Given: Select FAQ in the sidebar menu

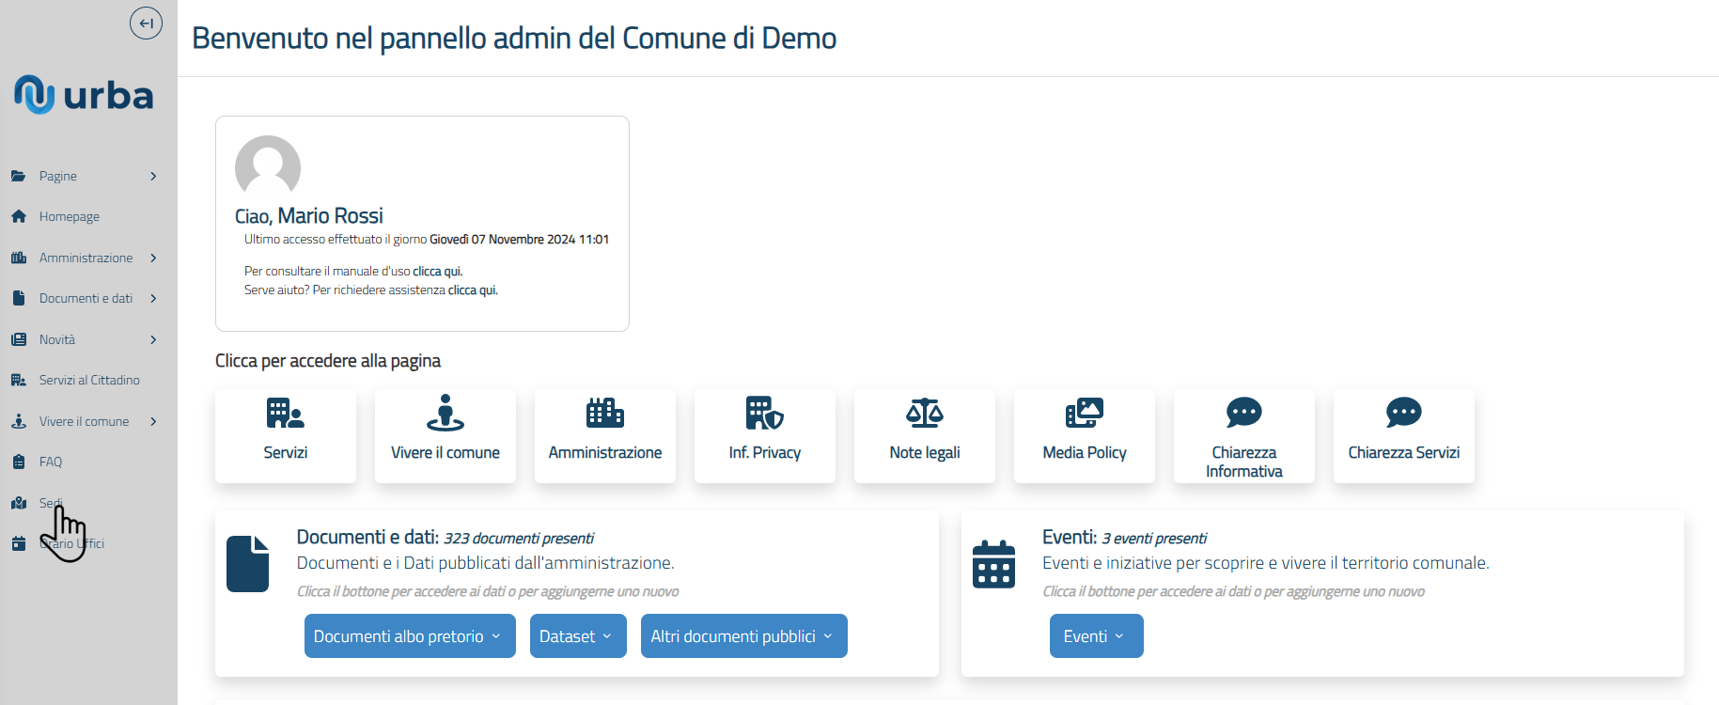Looking at the screenshot, I should point(51,462).
